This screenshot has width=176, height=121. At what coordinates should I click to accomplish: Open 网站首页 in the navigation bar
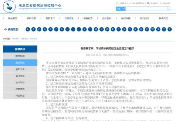click(12, 18)
